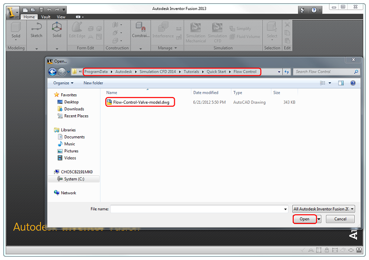Sort by the Name column header

point(111,93)
